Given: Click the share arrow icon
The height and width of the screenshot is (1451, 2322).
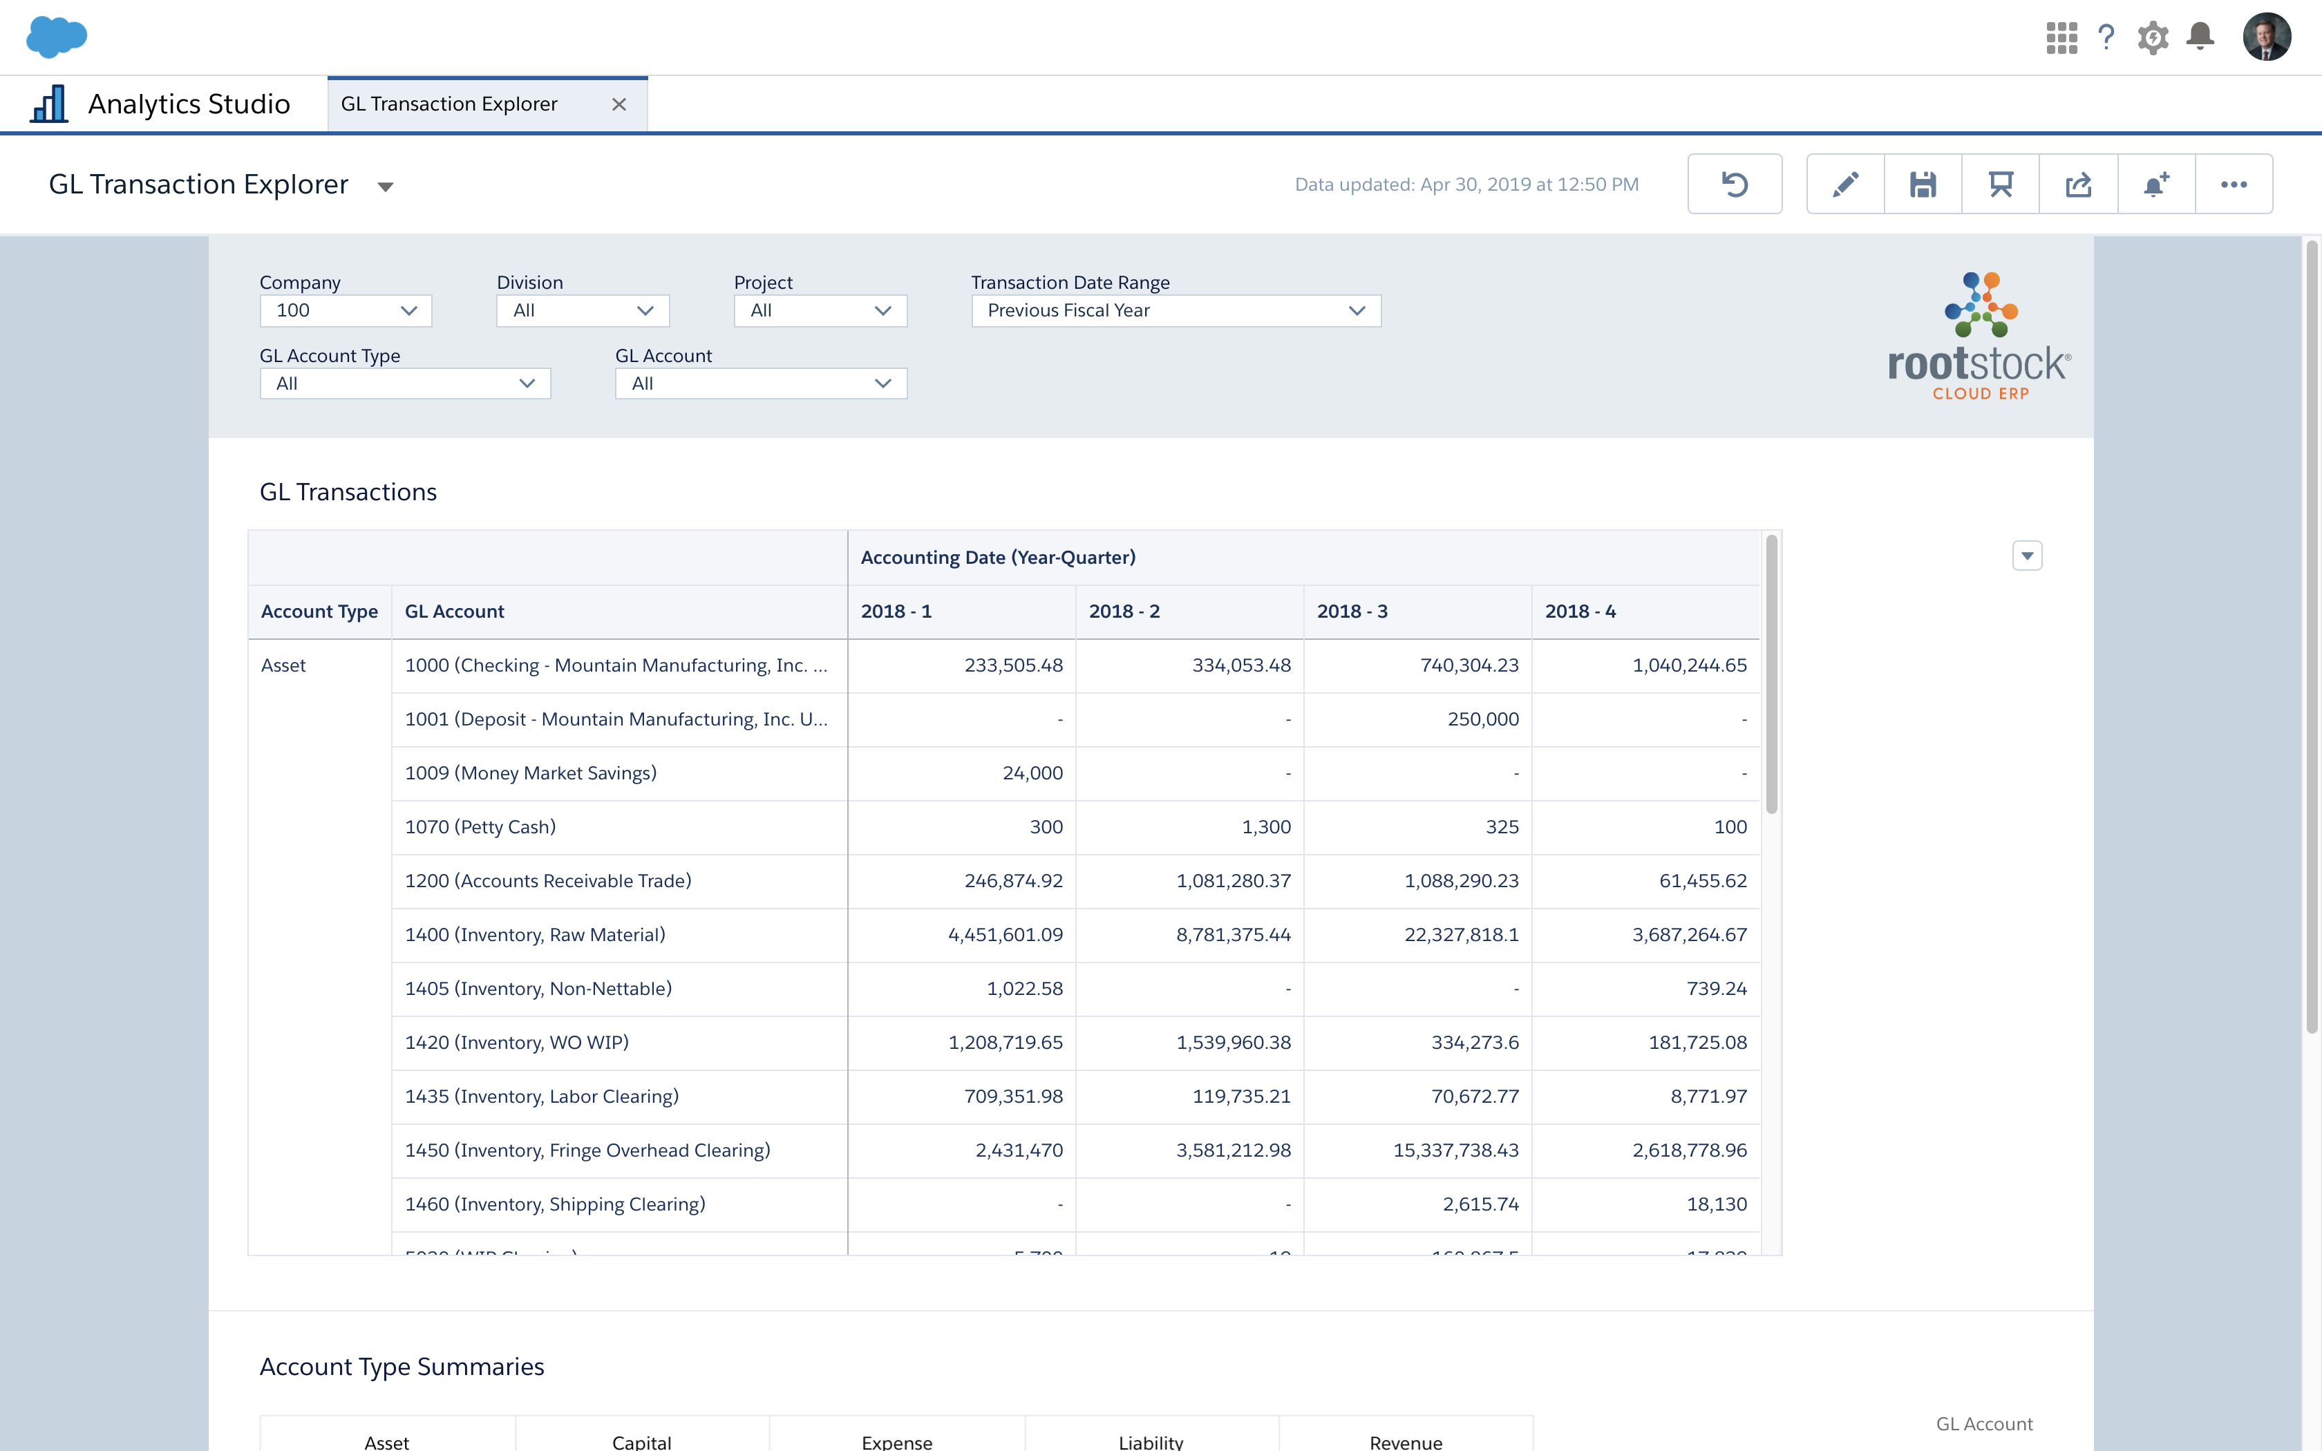Looking at the screenshot, I should [x=2077, y=184].
